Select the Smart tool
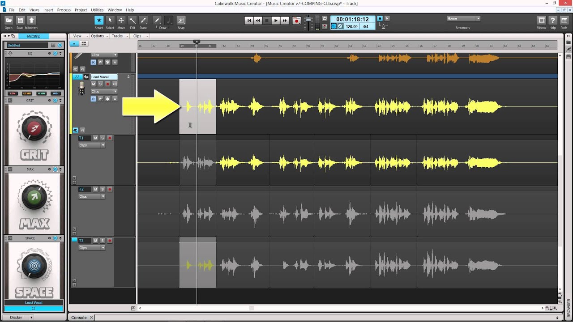This screenshot has height=322, width=573. pyautogui.click(x=99, y=20)
